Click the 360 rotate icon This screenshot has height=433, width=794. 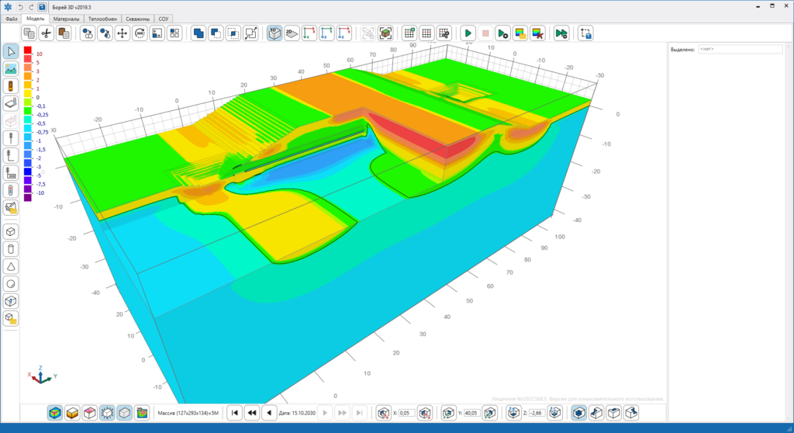[140, 33]
